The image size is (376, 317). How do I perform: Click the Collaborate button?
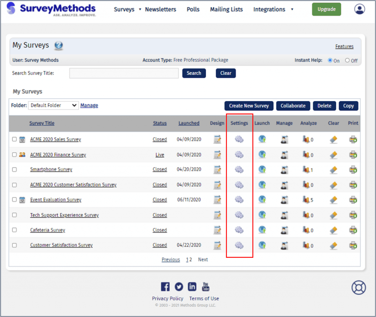click(x=293, y=106)
